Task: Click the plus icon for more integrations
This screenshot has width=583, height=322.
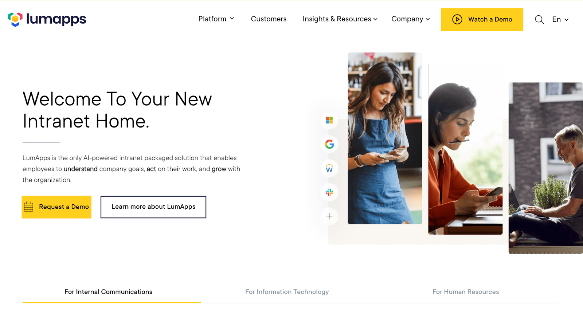Action: click(329, 216)
